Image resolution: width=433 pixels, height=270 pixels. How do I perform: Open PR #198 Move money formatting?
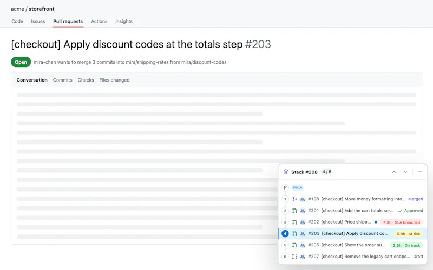coord(357,199)
